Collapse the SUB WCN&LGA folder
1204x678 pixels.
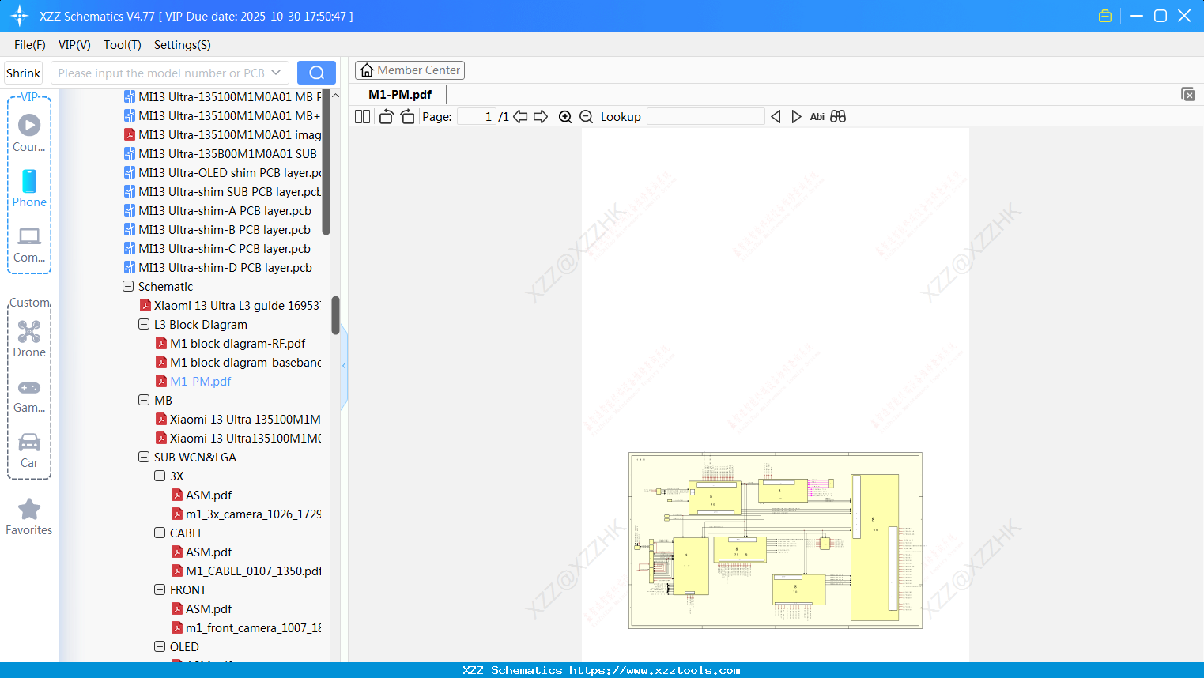144,458
